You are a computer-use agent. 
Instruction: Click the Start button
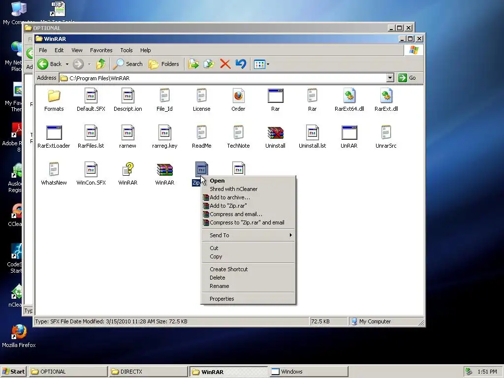[x=14, y=372]
